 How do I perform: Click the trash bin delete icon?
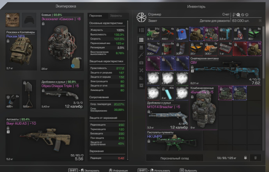tap(255, 158)
